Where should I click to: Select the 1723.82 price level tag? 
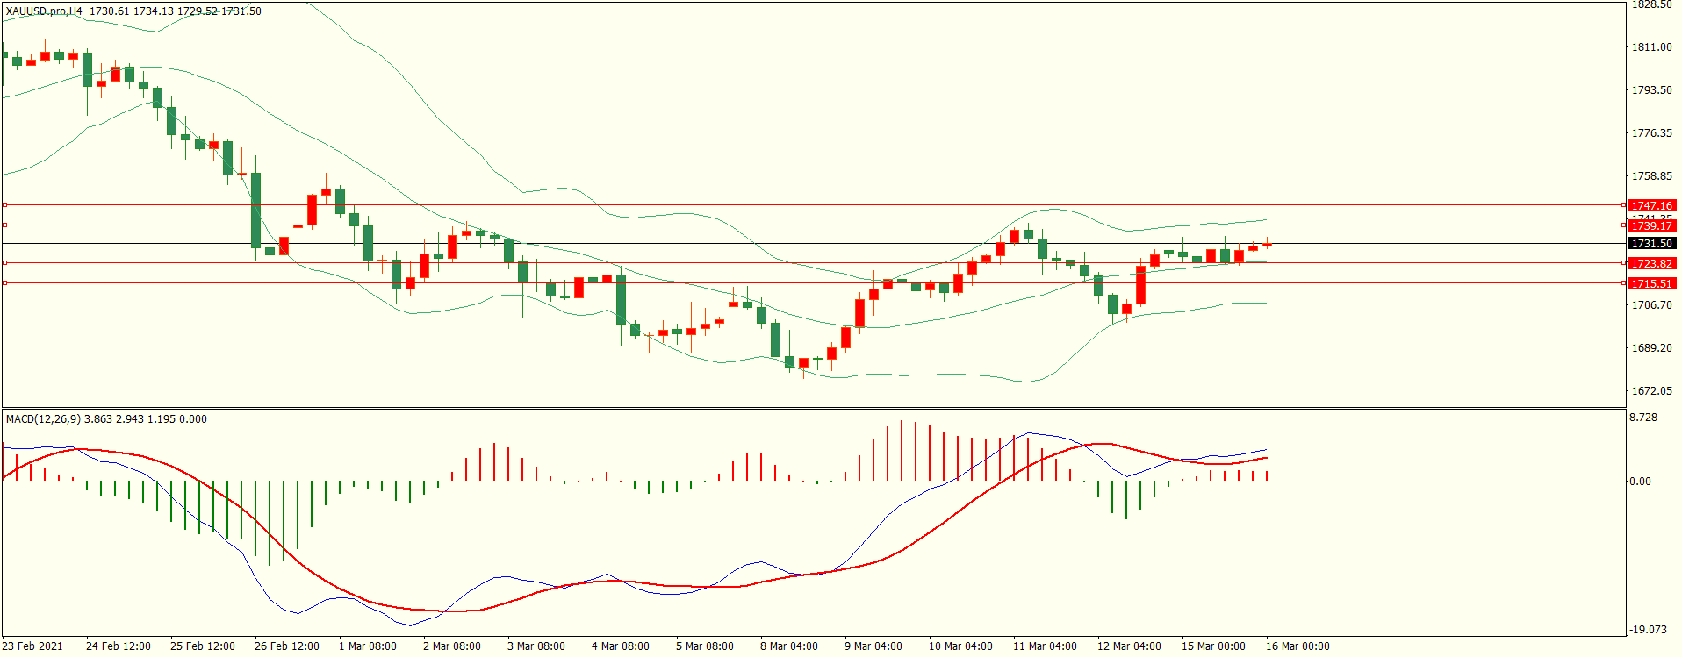click(x=1651, y=264)
